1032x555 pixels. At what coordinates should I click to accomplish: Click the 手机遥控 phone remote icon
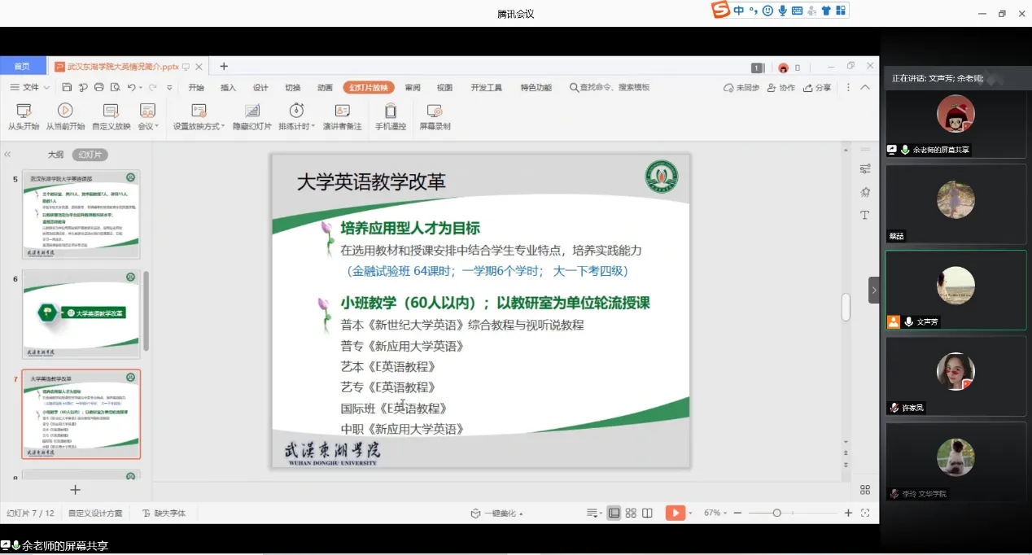(391, 111)
